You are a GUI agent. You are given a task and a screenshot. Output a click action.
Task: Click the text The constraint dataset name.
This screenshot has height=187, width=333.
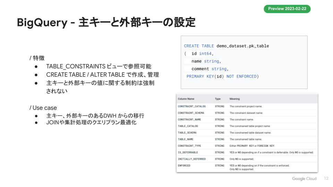tap(246, 113)
